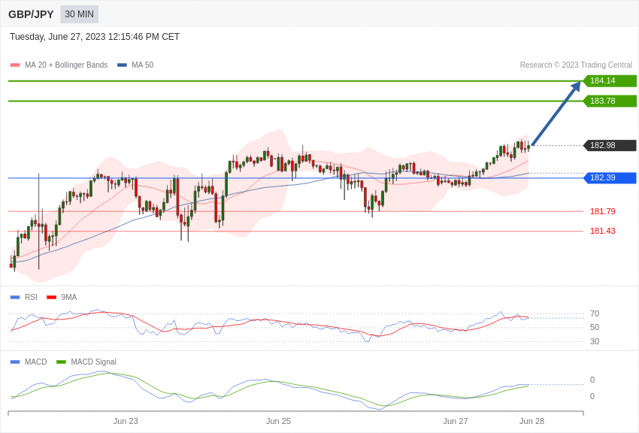639x433 pixels.
Task: Click the blue forecast arrow head
Action: [576, 86]
